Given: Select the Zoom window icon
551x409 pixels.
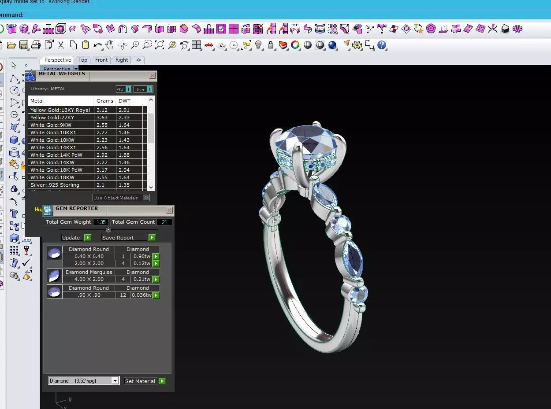Looking at the screenshot, I should coord(147,45).
